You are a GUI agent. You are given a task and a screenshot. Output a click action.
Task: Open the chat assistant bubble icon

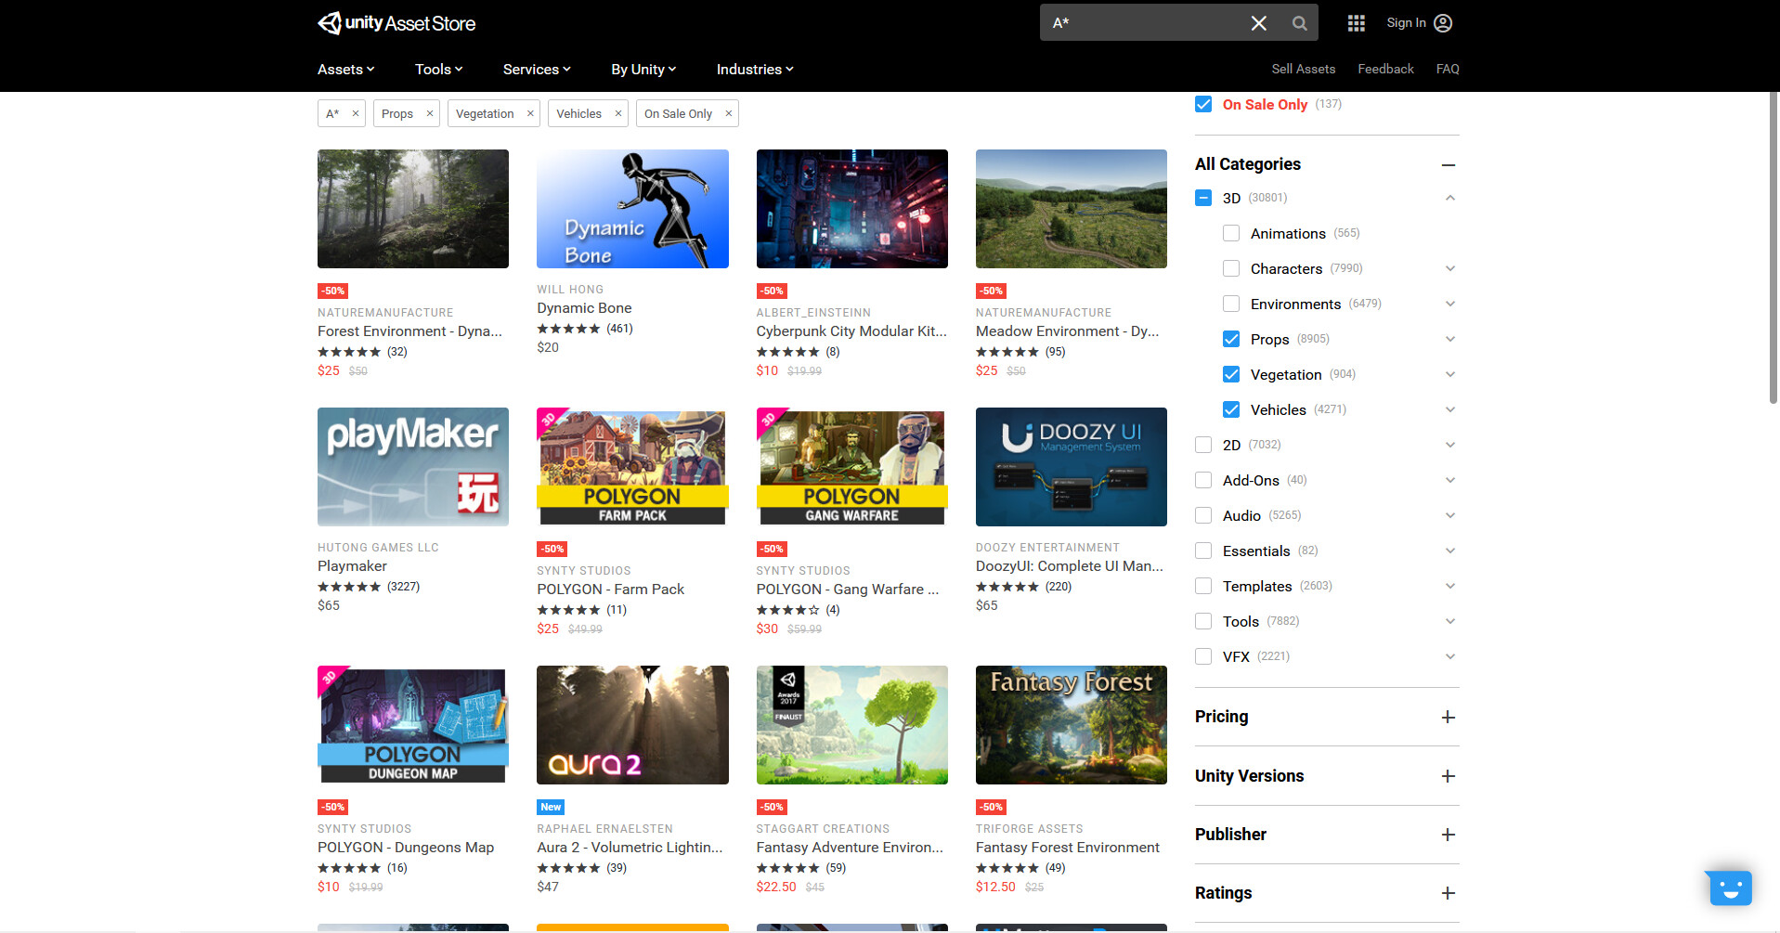tap(1729, 888)
